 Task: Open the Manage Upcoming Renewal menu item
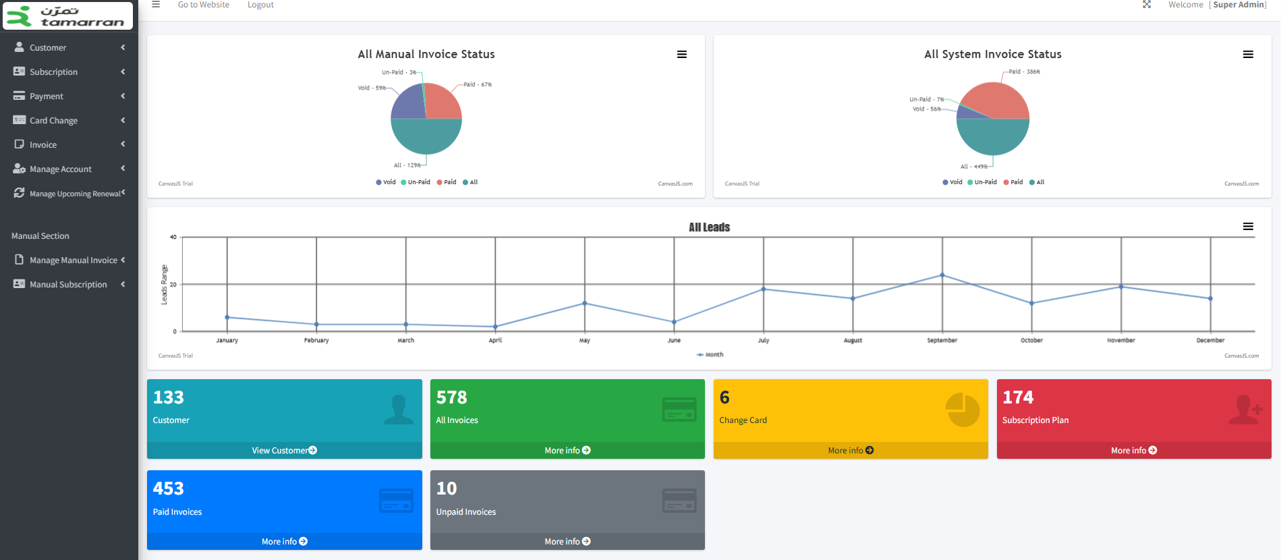tap(69, 193)
